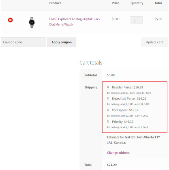Choose Xpresspost shipping for $18.17
This screenshot has width=169, height=170.
pos(108,110)
